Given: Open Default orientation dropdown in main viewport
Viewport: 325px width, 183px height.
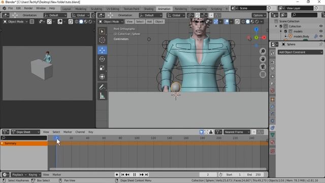Looking at the screenshot, I should (151, 15).
